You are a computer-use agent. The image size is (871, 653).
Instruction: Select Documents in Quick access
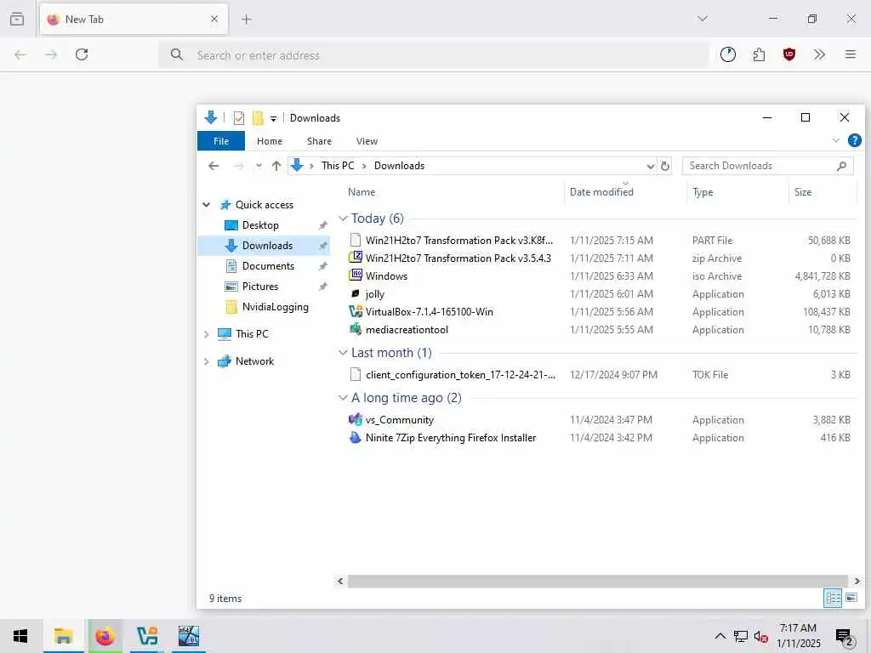point(268,266)
